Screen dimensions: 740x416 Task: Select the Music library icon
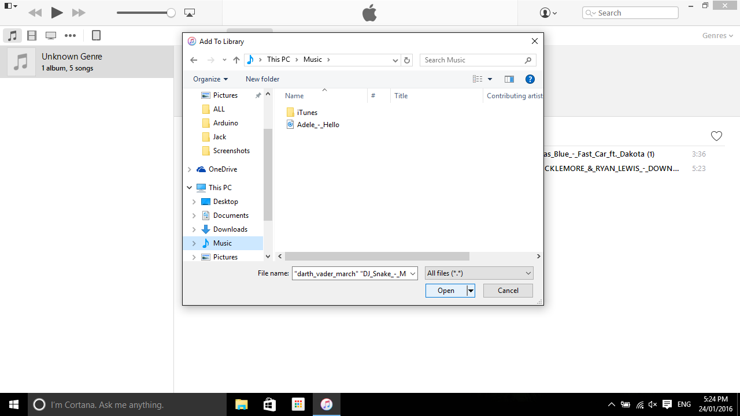point(12,36)
